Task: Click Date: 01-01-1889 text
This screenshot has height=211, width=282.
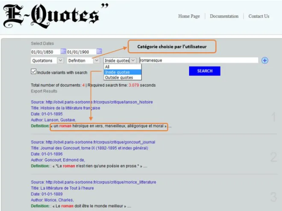Action: tap(47, 194)
